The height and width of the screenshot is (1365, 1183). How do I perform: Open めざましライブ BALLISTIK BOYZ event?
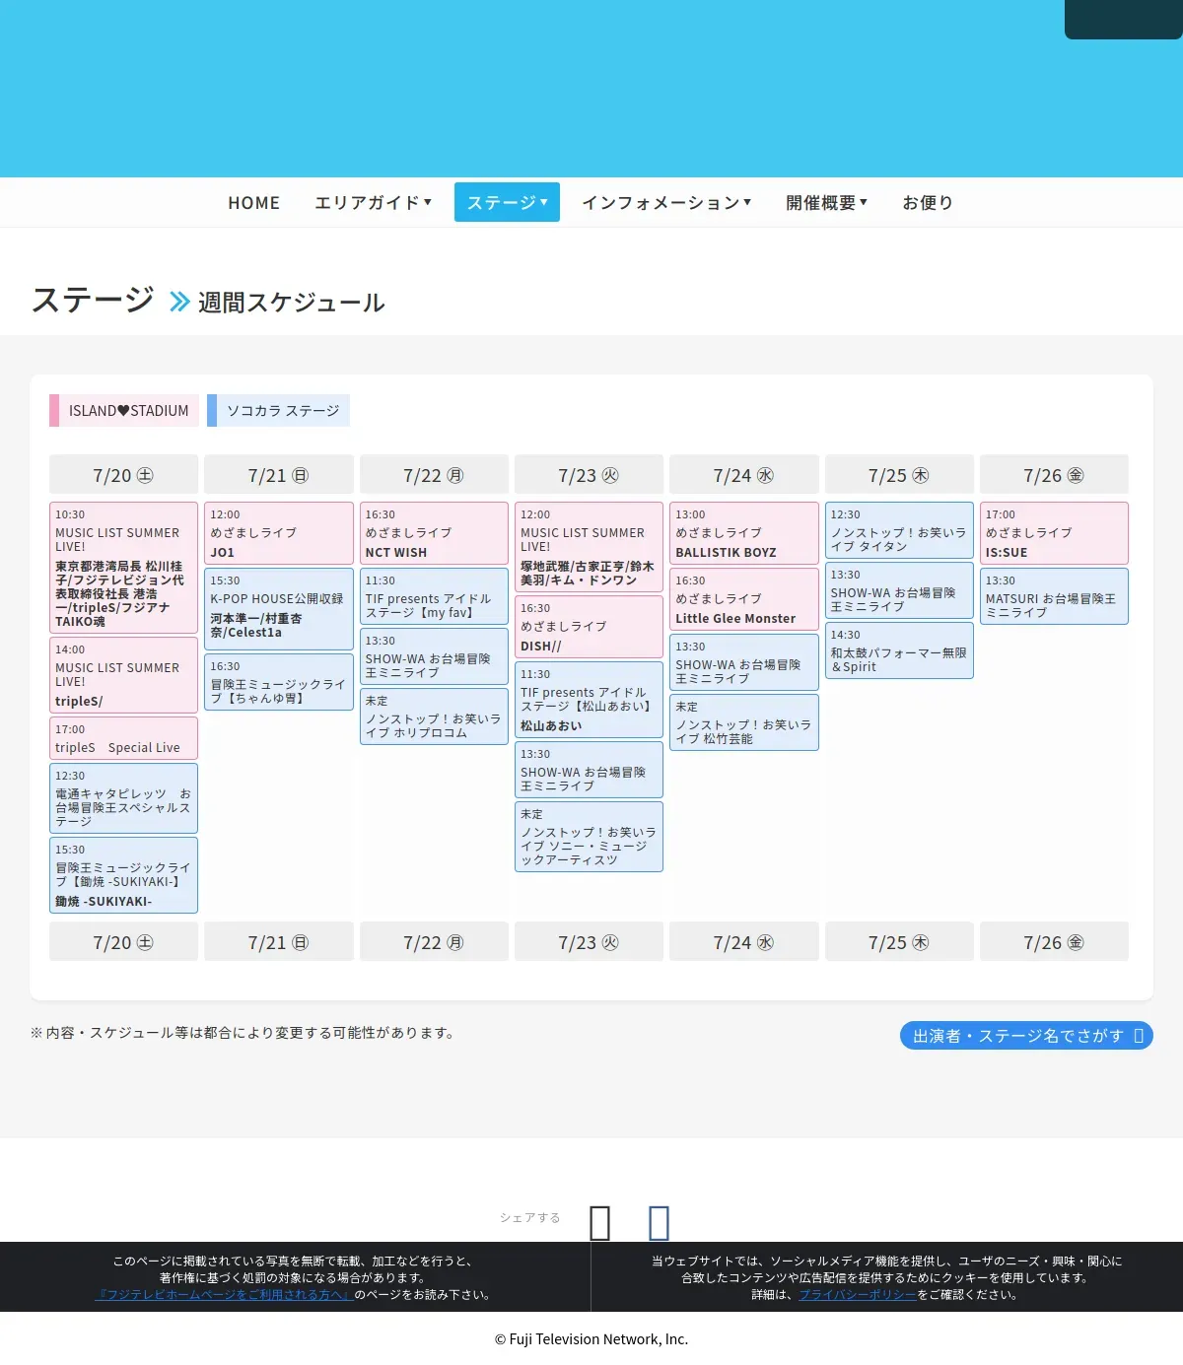coord(743,533)
